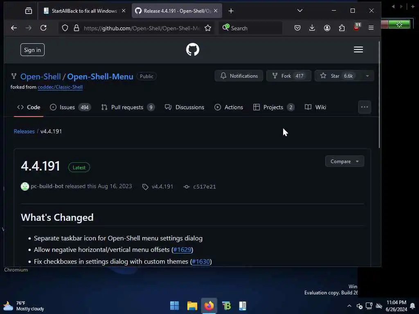Click the v4.4.191 tag link
Screen dimensions: 419x314
162,186
